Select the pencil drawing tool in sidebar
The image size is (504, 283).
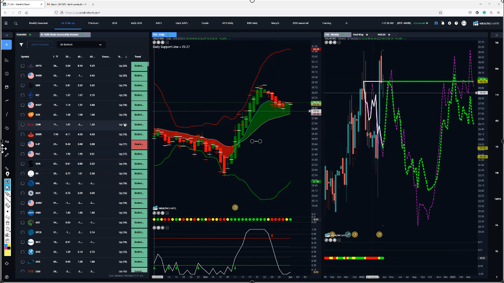(7, 155)
